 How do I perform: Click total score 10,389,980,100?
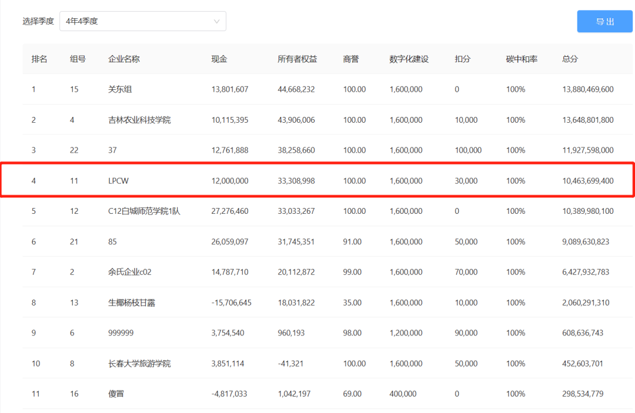587,211
